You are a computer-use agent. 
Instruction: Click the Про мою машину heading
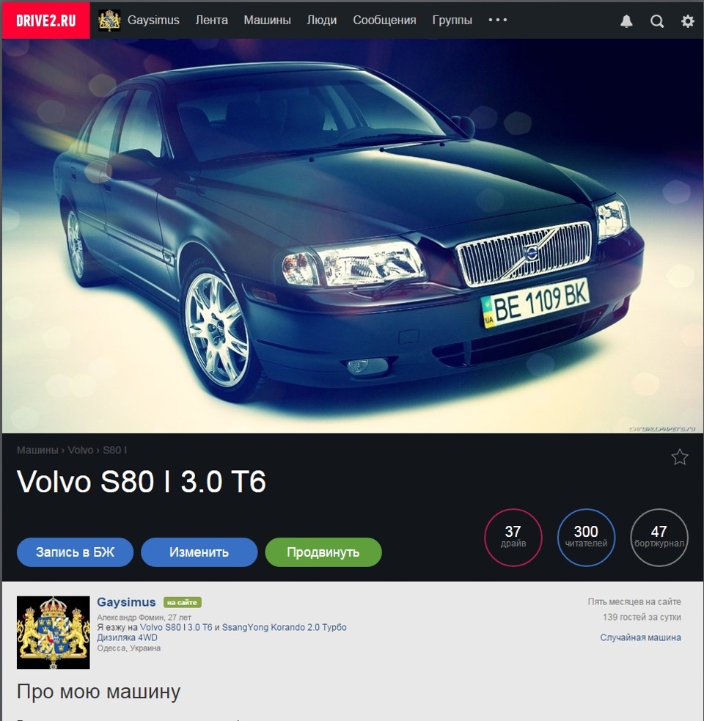pos(98,692)
